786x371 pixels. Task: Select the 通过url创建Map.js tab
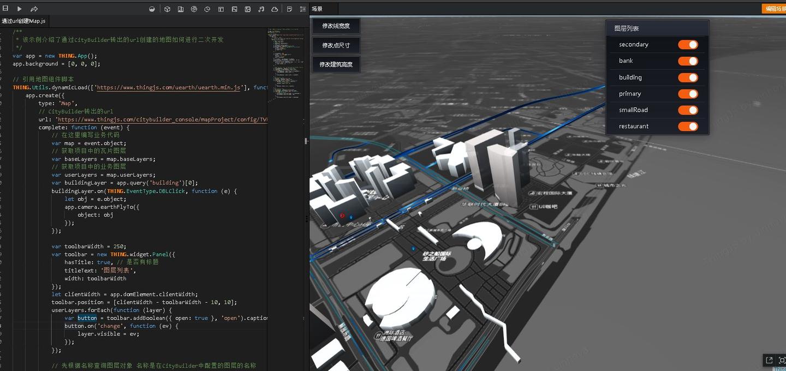pos(25,20)
